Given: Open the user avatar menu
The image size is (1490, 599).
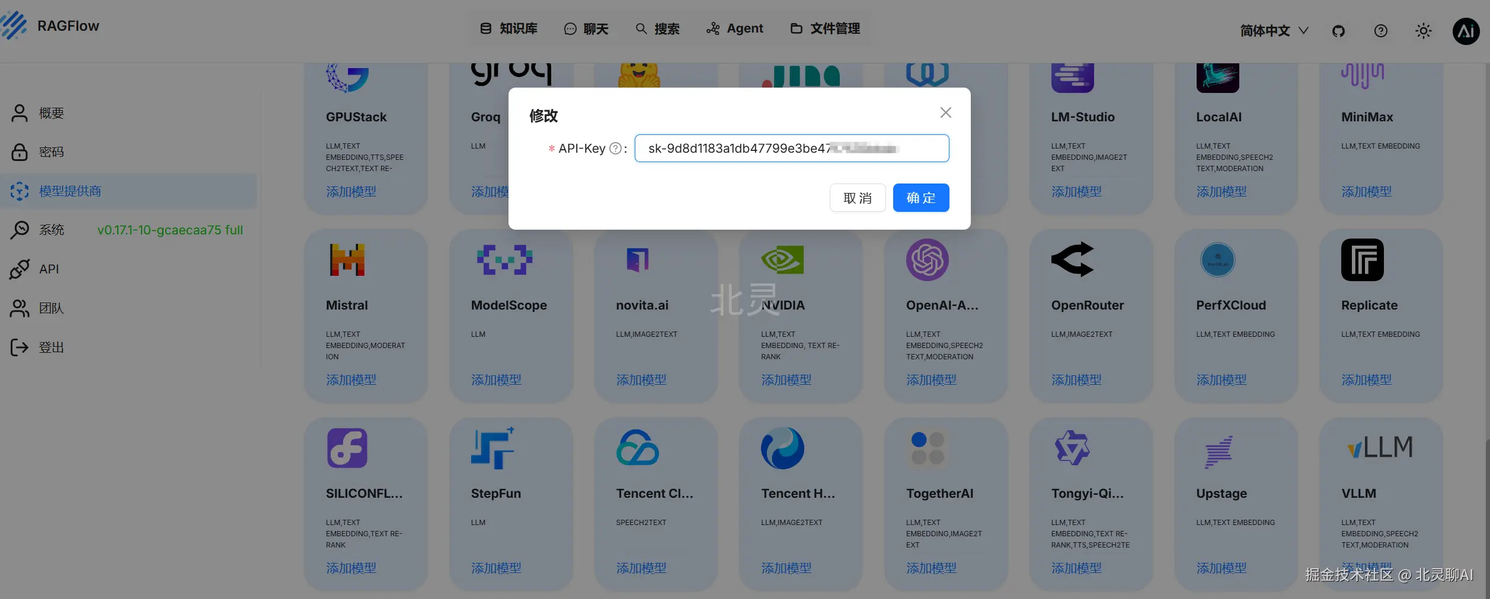Looking at the screenshot, I should click(x=1466, y=31).
